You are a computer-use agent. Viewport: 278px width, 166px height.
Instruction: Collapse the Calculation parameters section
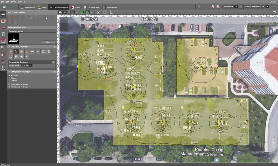click(x=9, y=47)
